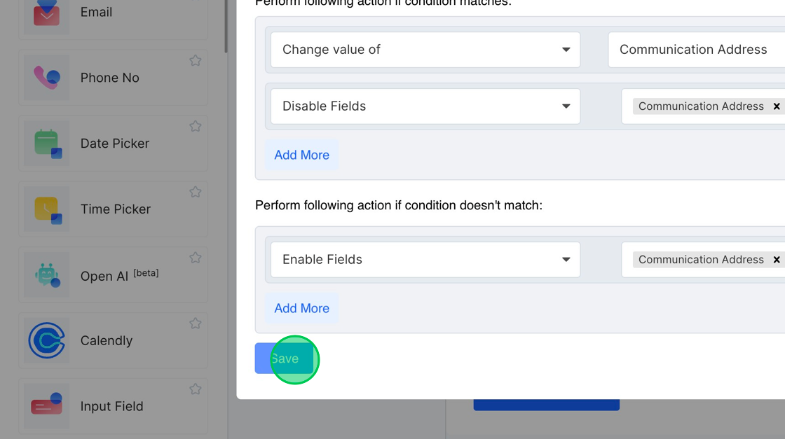Expand the Disable Fields action dropdown
The width and height of the screenshot is (785, 439).
point(425,106)
